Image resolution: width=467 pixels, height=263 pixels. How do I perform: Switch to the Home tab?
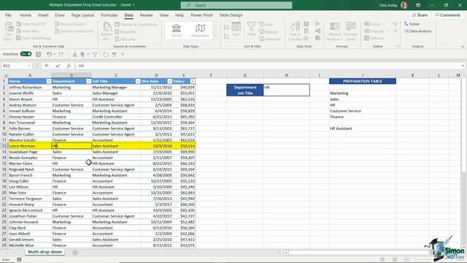point(26,15)
